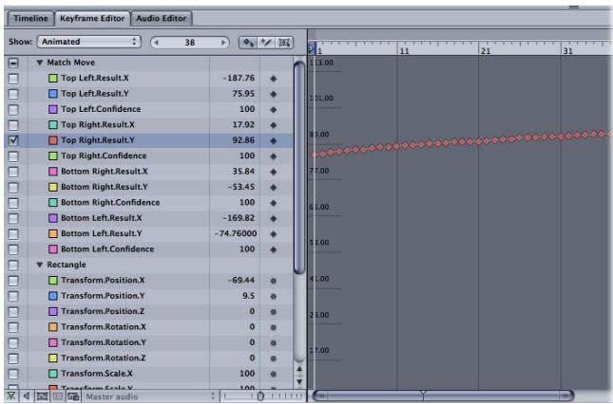613x404 pixels.
Task: Click the Transform.Position.X value -69.44
Action: 241,280
